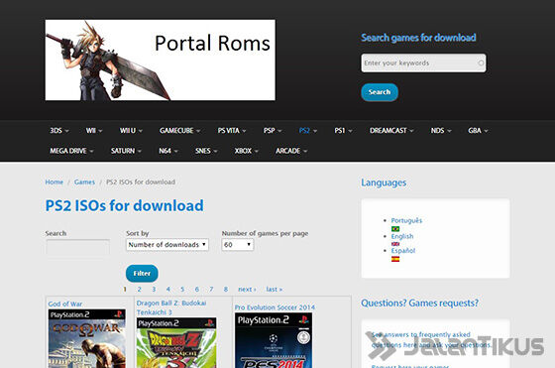Open the PSP menu

[x=273, y=131]
